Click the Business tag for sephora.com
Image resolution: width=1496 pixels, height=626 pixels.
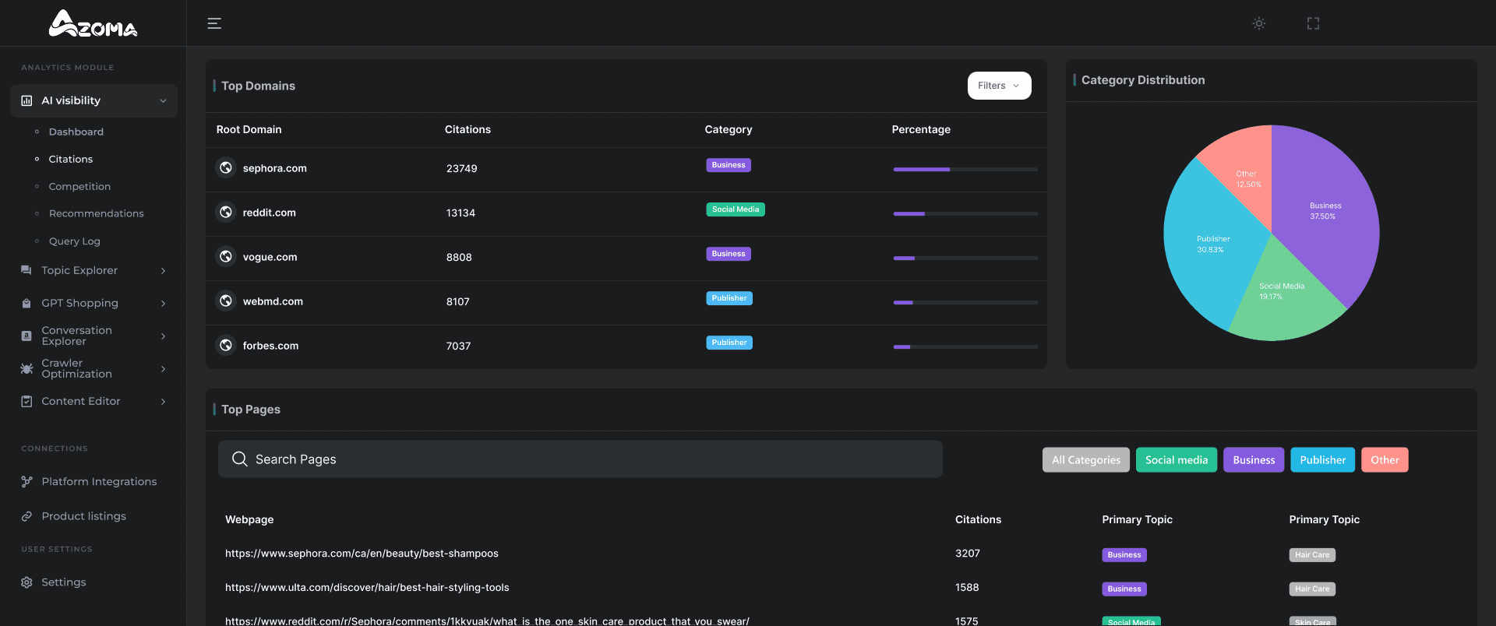pyautogui.click(x=729, y=165)
